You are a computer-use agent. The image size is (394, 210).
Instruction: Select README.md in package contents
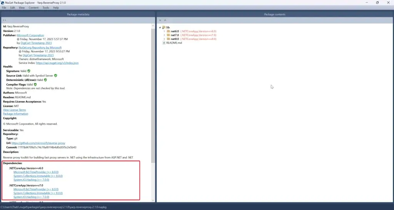pyautogui.click(x=174, y=43)
